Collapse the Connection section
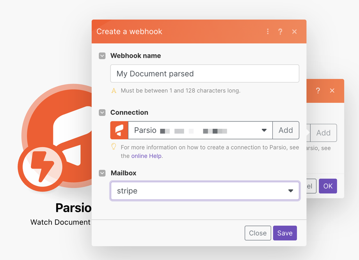 click(x=102, y=112)
